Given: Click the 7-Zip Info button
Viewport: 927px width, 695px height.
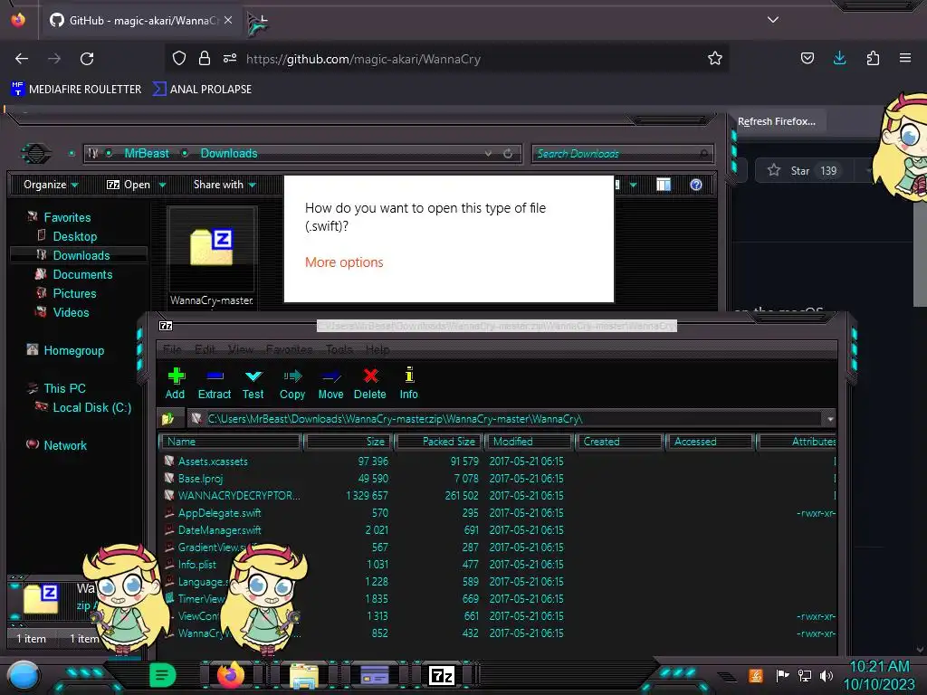Looking at the screenshot, I should click(x=408, y=384).
